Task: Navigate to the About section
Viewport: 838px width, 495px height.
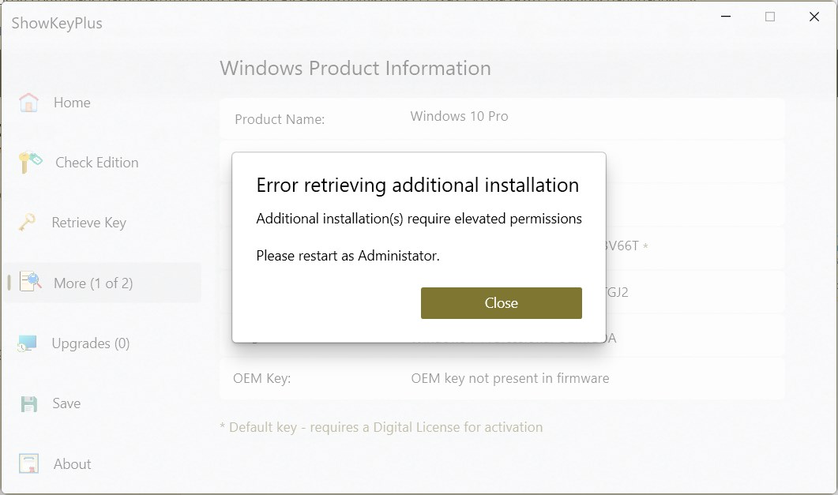Action: (72, 463)
